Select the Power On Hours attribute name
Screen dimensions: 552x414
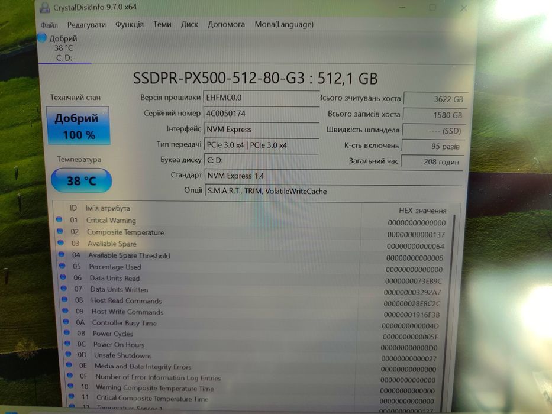tap(119, 345)
